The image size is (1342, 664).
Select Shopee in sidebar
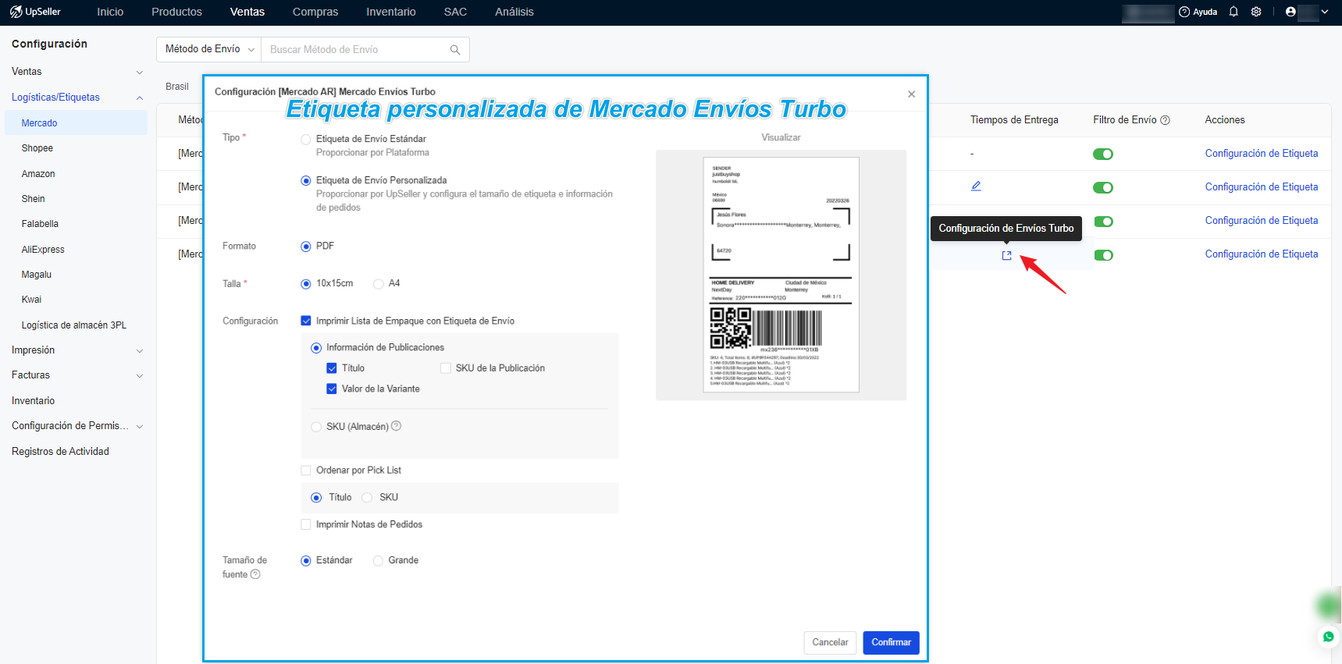coord(37,148)
